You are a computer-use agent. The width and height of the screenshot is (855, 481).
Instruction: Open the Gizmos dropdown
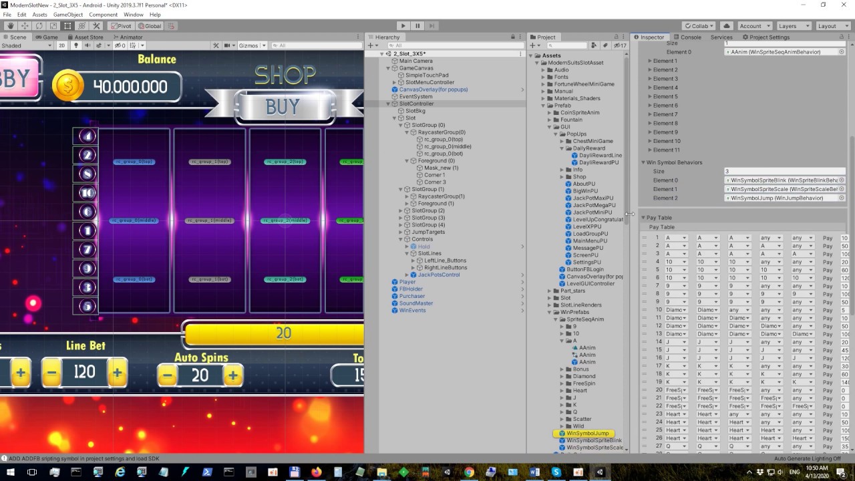[252, 45]
